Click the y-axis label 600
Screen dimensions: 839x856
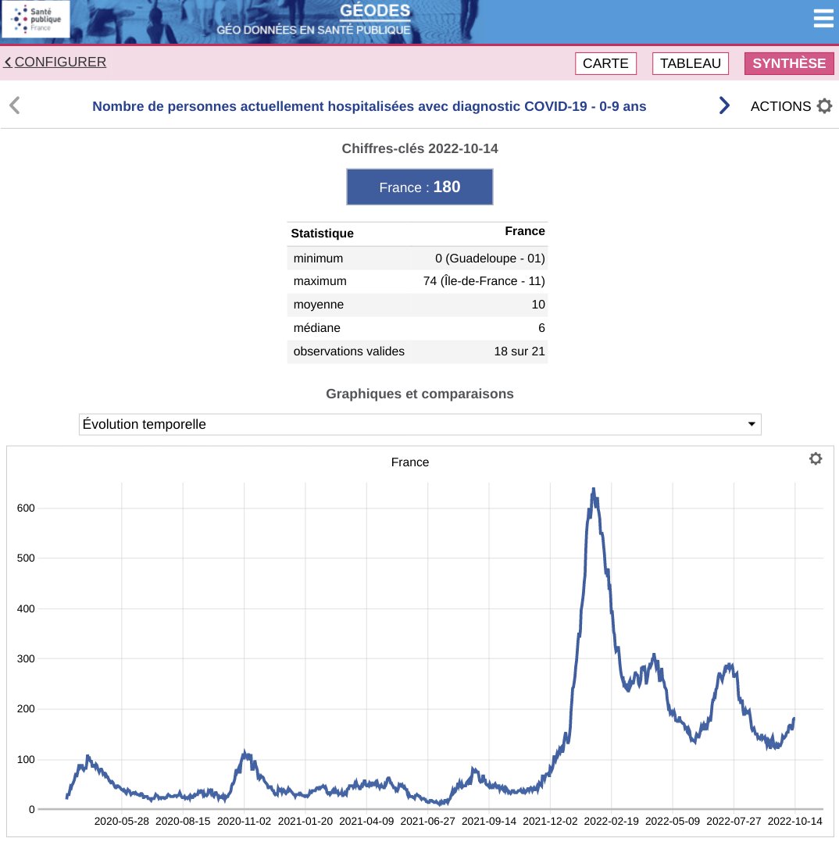[x=26, y=508]
